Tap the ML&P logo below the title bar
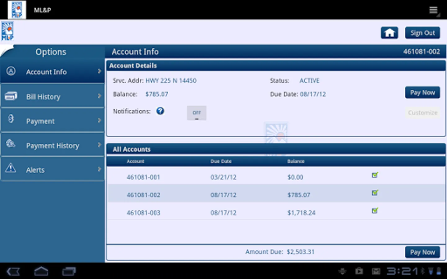The image size is (447, 279). [7, 31]
